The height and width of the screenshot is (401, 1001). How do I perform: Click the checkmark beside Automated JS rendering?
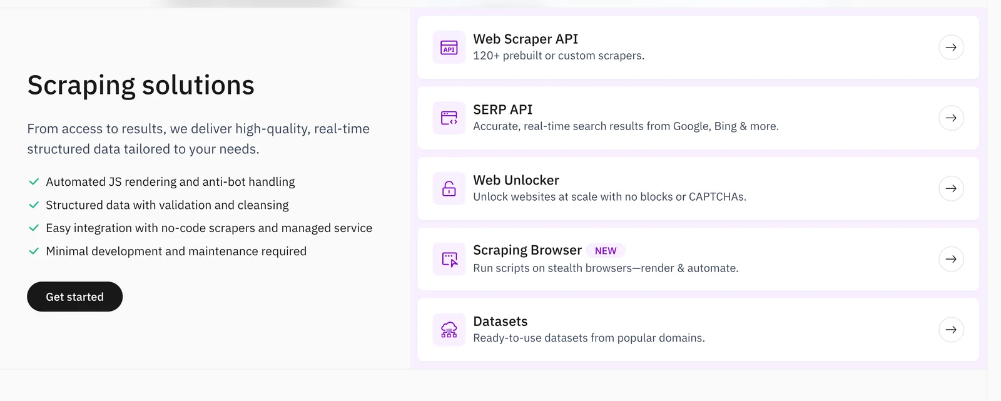pos(34,182)
